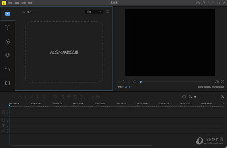Click the drop files area 拖放文件到这里

coord(64,52)
